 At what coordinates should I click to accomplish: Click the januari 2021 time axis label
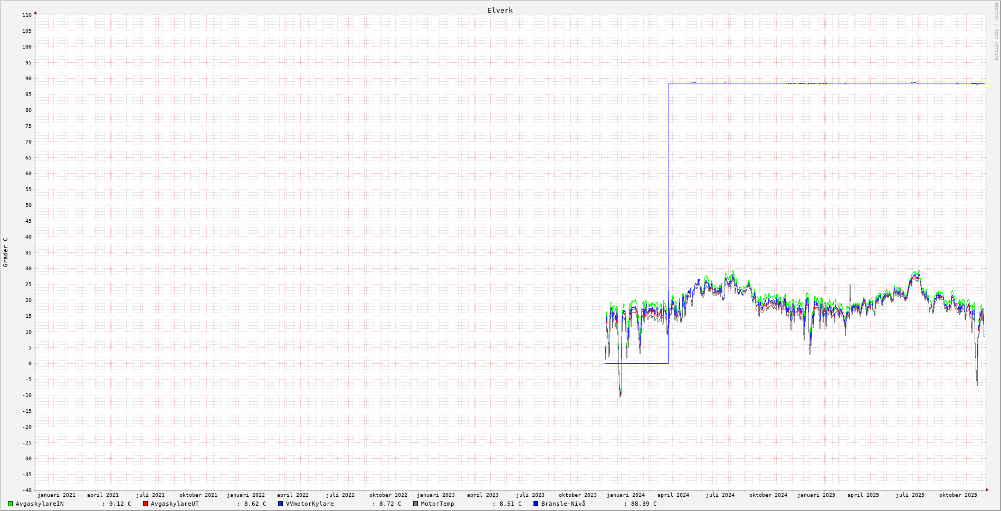[56, 495]
